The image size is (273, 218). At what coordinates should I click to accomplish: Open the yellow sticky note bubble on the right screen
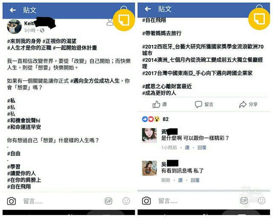[259, 19]
